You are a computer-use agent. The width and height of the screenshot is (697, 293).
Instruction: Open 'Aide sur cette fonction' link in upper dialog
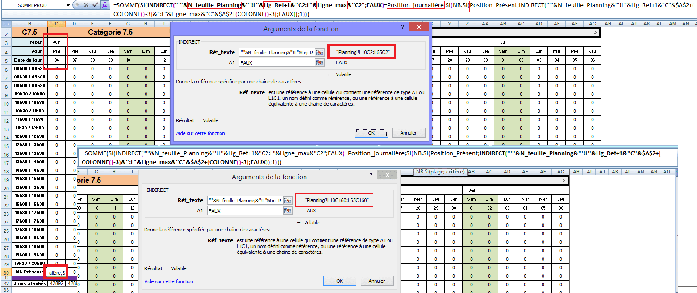pos(200,133)
